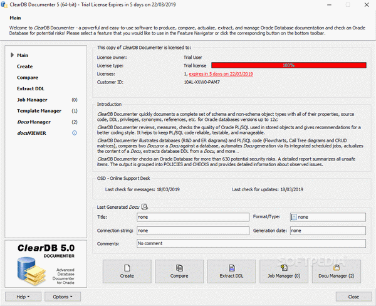Click the Format/Type document icon
Image resolution: width=376 pixels, height=306 pixels.
[x=294, y=217]
